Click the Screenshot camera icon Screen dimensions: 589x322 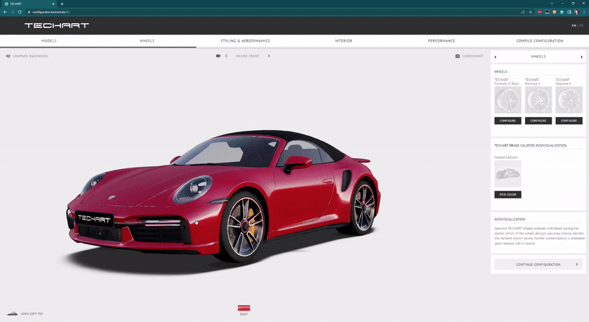click(x=457, y=56)
